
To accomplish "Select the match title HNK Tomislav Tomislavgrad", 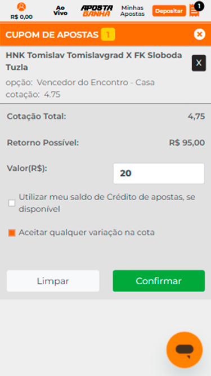I will click(94, 61).
